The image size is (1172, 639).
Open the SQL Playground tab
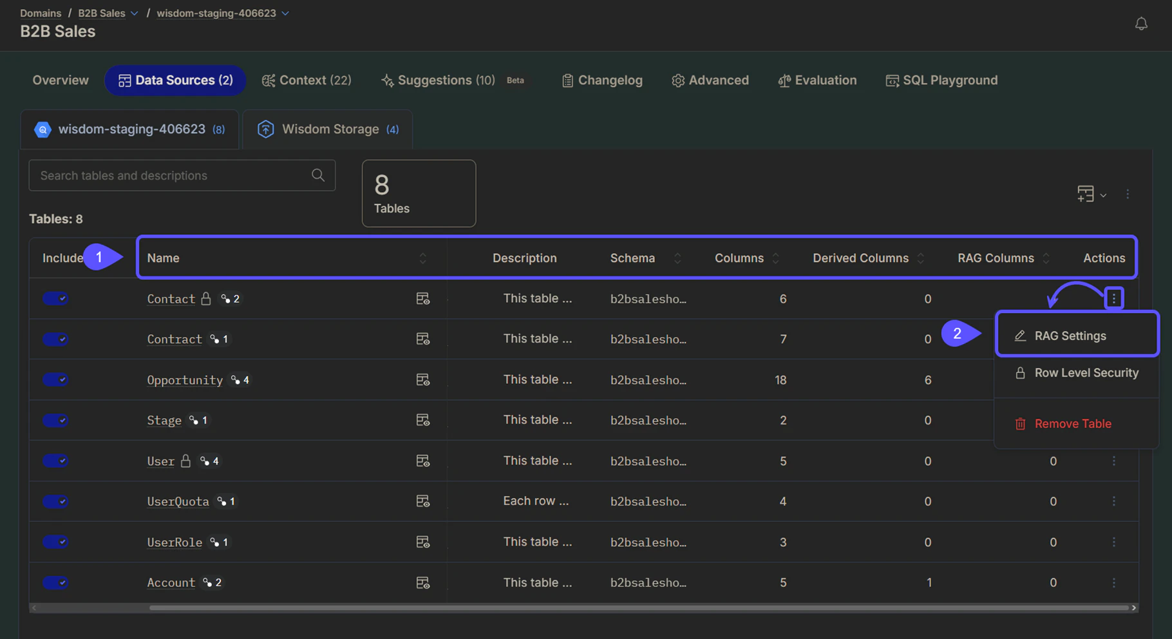click(x=941, y=80)
